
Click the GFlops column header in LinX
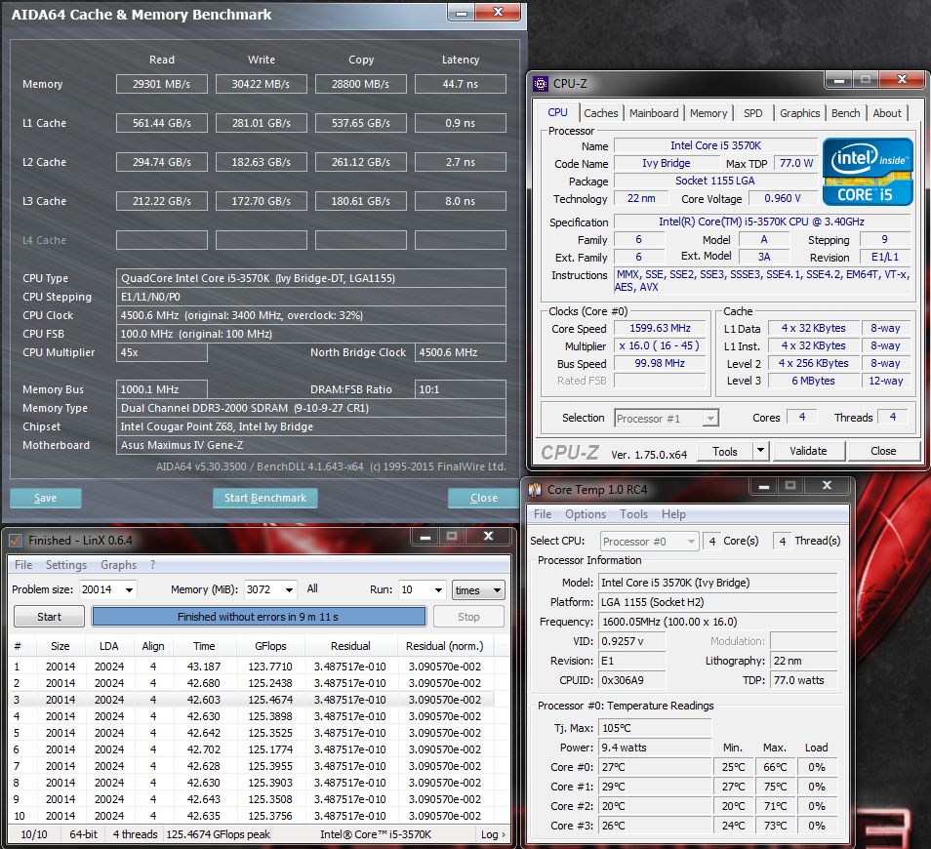click(x=270, y=646)
